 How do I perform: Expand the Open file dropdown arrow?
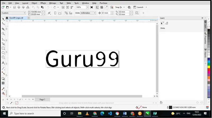click(11, 7)
